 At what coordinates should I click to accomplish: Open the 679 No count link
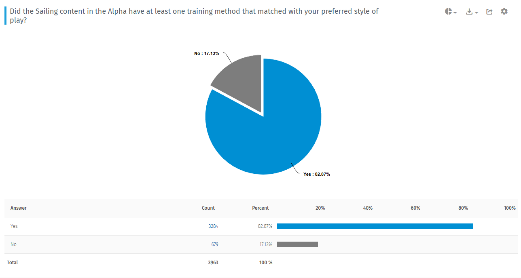(x=214, y=244)
